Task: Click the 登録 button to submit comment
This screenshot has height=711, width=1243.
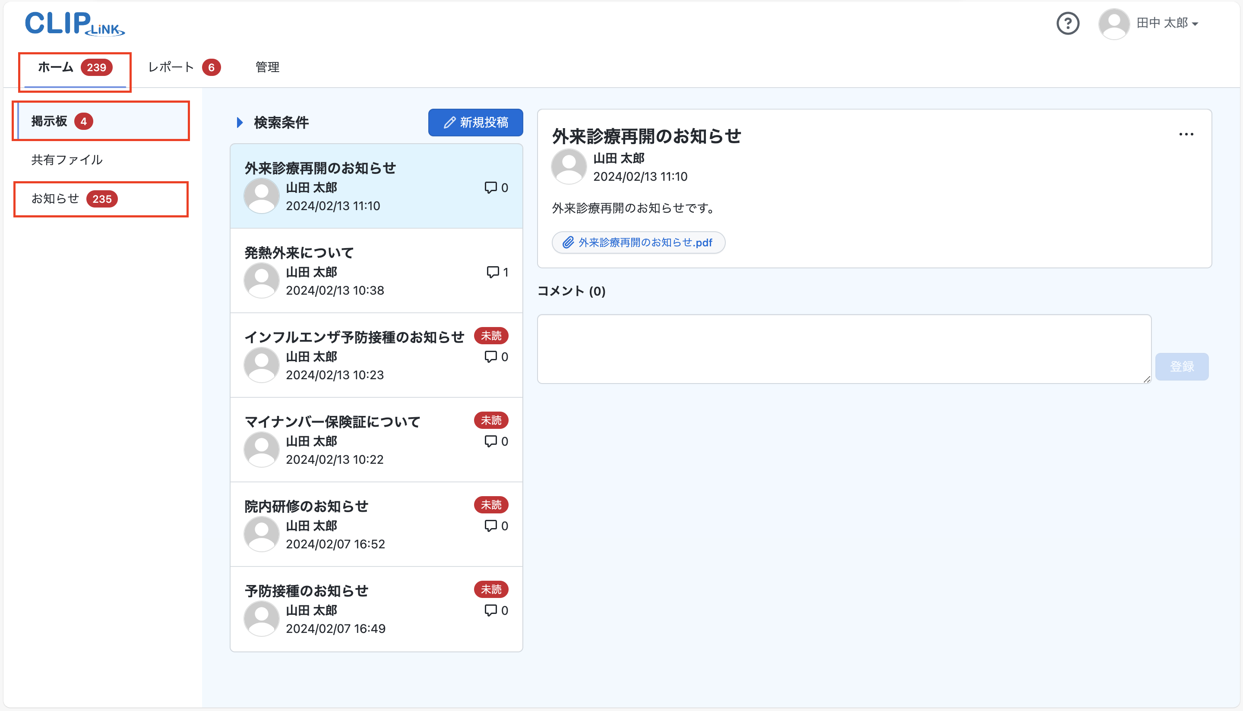Action: [x=1182, y=366]
